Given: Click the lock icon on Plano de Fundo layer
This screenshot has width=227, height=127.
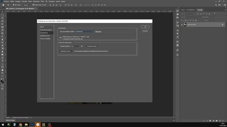Looking at the screenshot, I should click(222, 25).
